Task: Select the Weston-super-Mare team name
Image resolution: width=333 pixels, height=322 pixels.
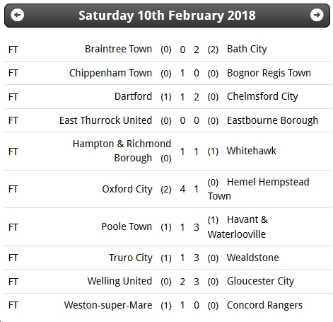Action: pos(108,305)
